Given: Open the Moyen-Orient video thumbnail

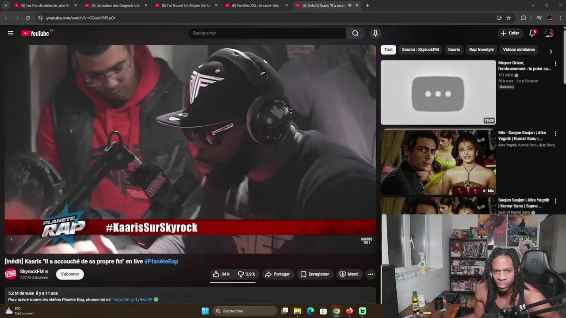Looking at the screenshot, I should (438, 92).
